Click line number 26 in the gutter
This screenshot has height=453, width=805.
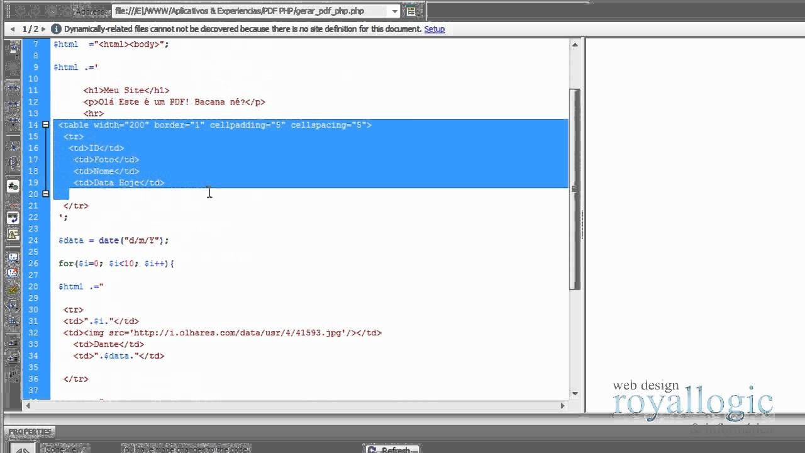(33, 264)
